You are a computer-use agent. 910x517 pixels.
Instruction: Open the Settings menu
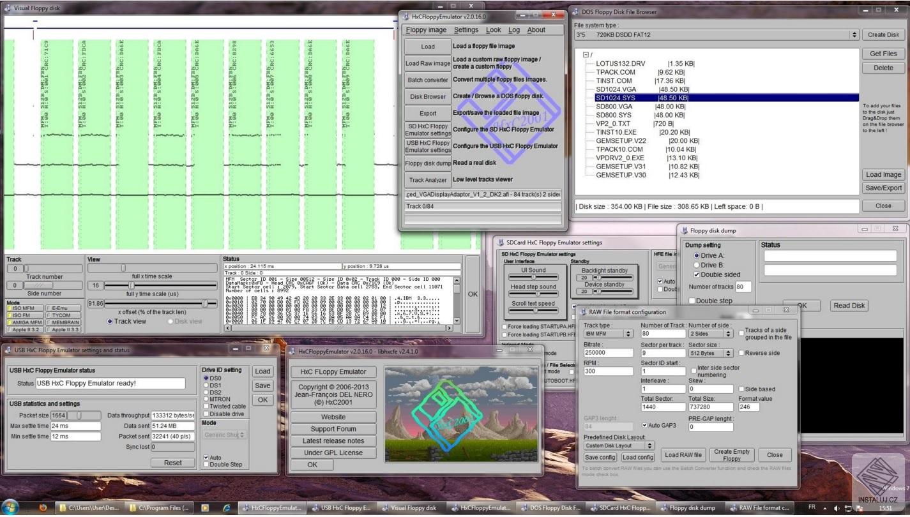coord(466,30)
